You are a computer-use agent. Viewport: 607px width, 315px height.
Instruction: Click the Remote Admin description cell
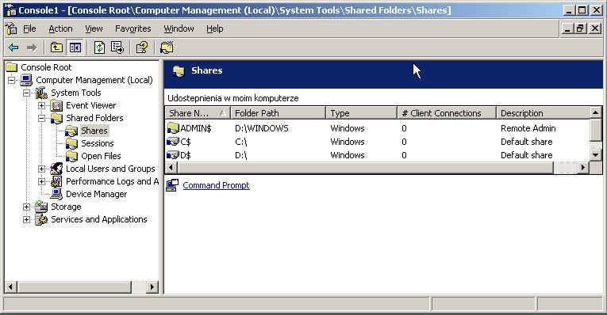[528, 128]
